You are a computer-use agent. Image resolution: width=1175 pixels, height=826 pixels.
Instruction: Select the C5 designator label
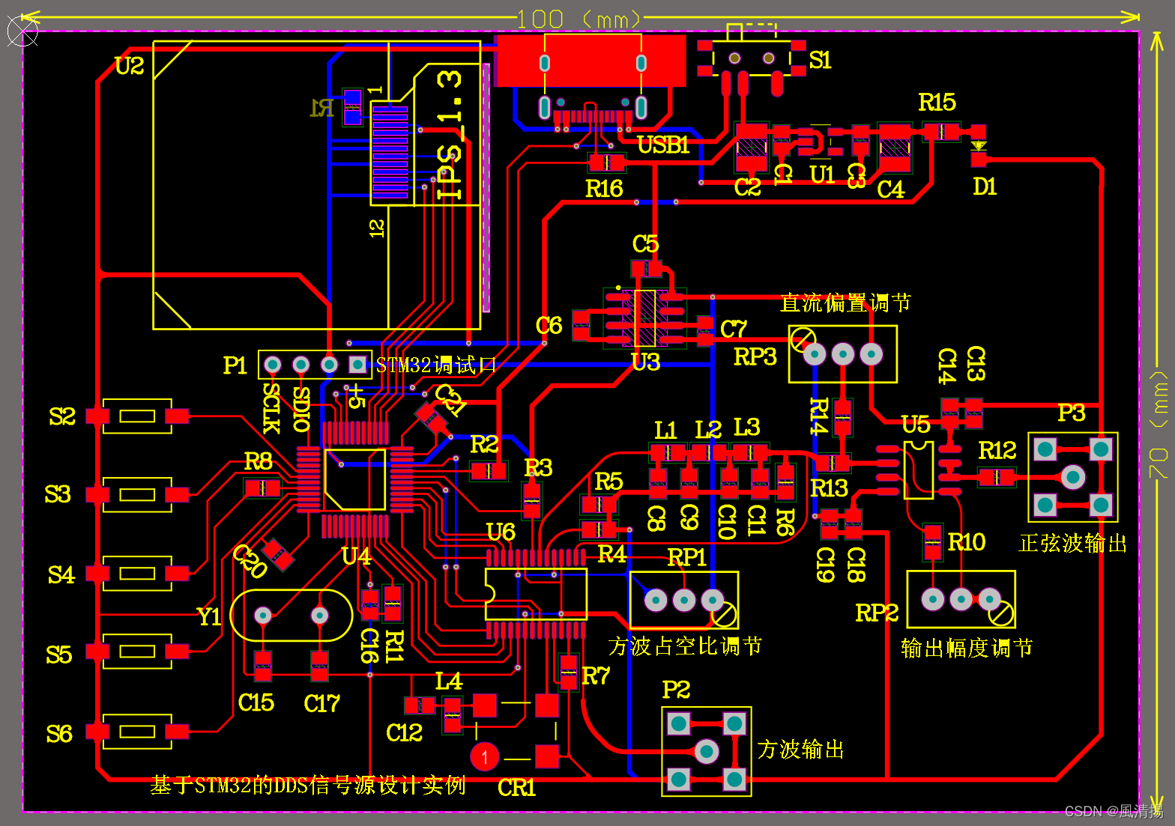[645, 243]
